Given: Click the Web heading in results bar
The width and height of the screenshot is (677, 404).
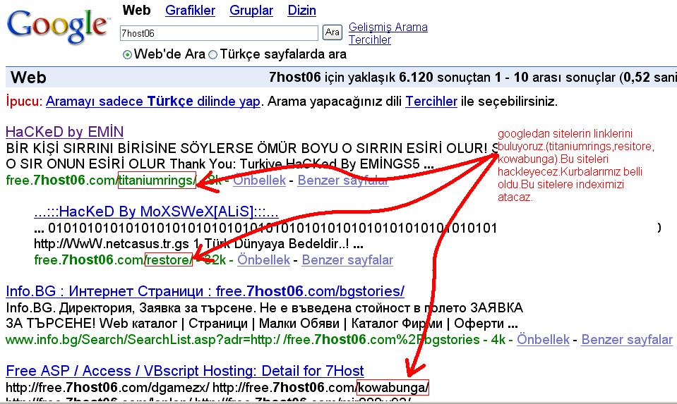Looking at the screenshot, I should click(28, 78).
